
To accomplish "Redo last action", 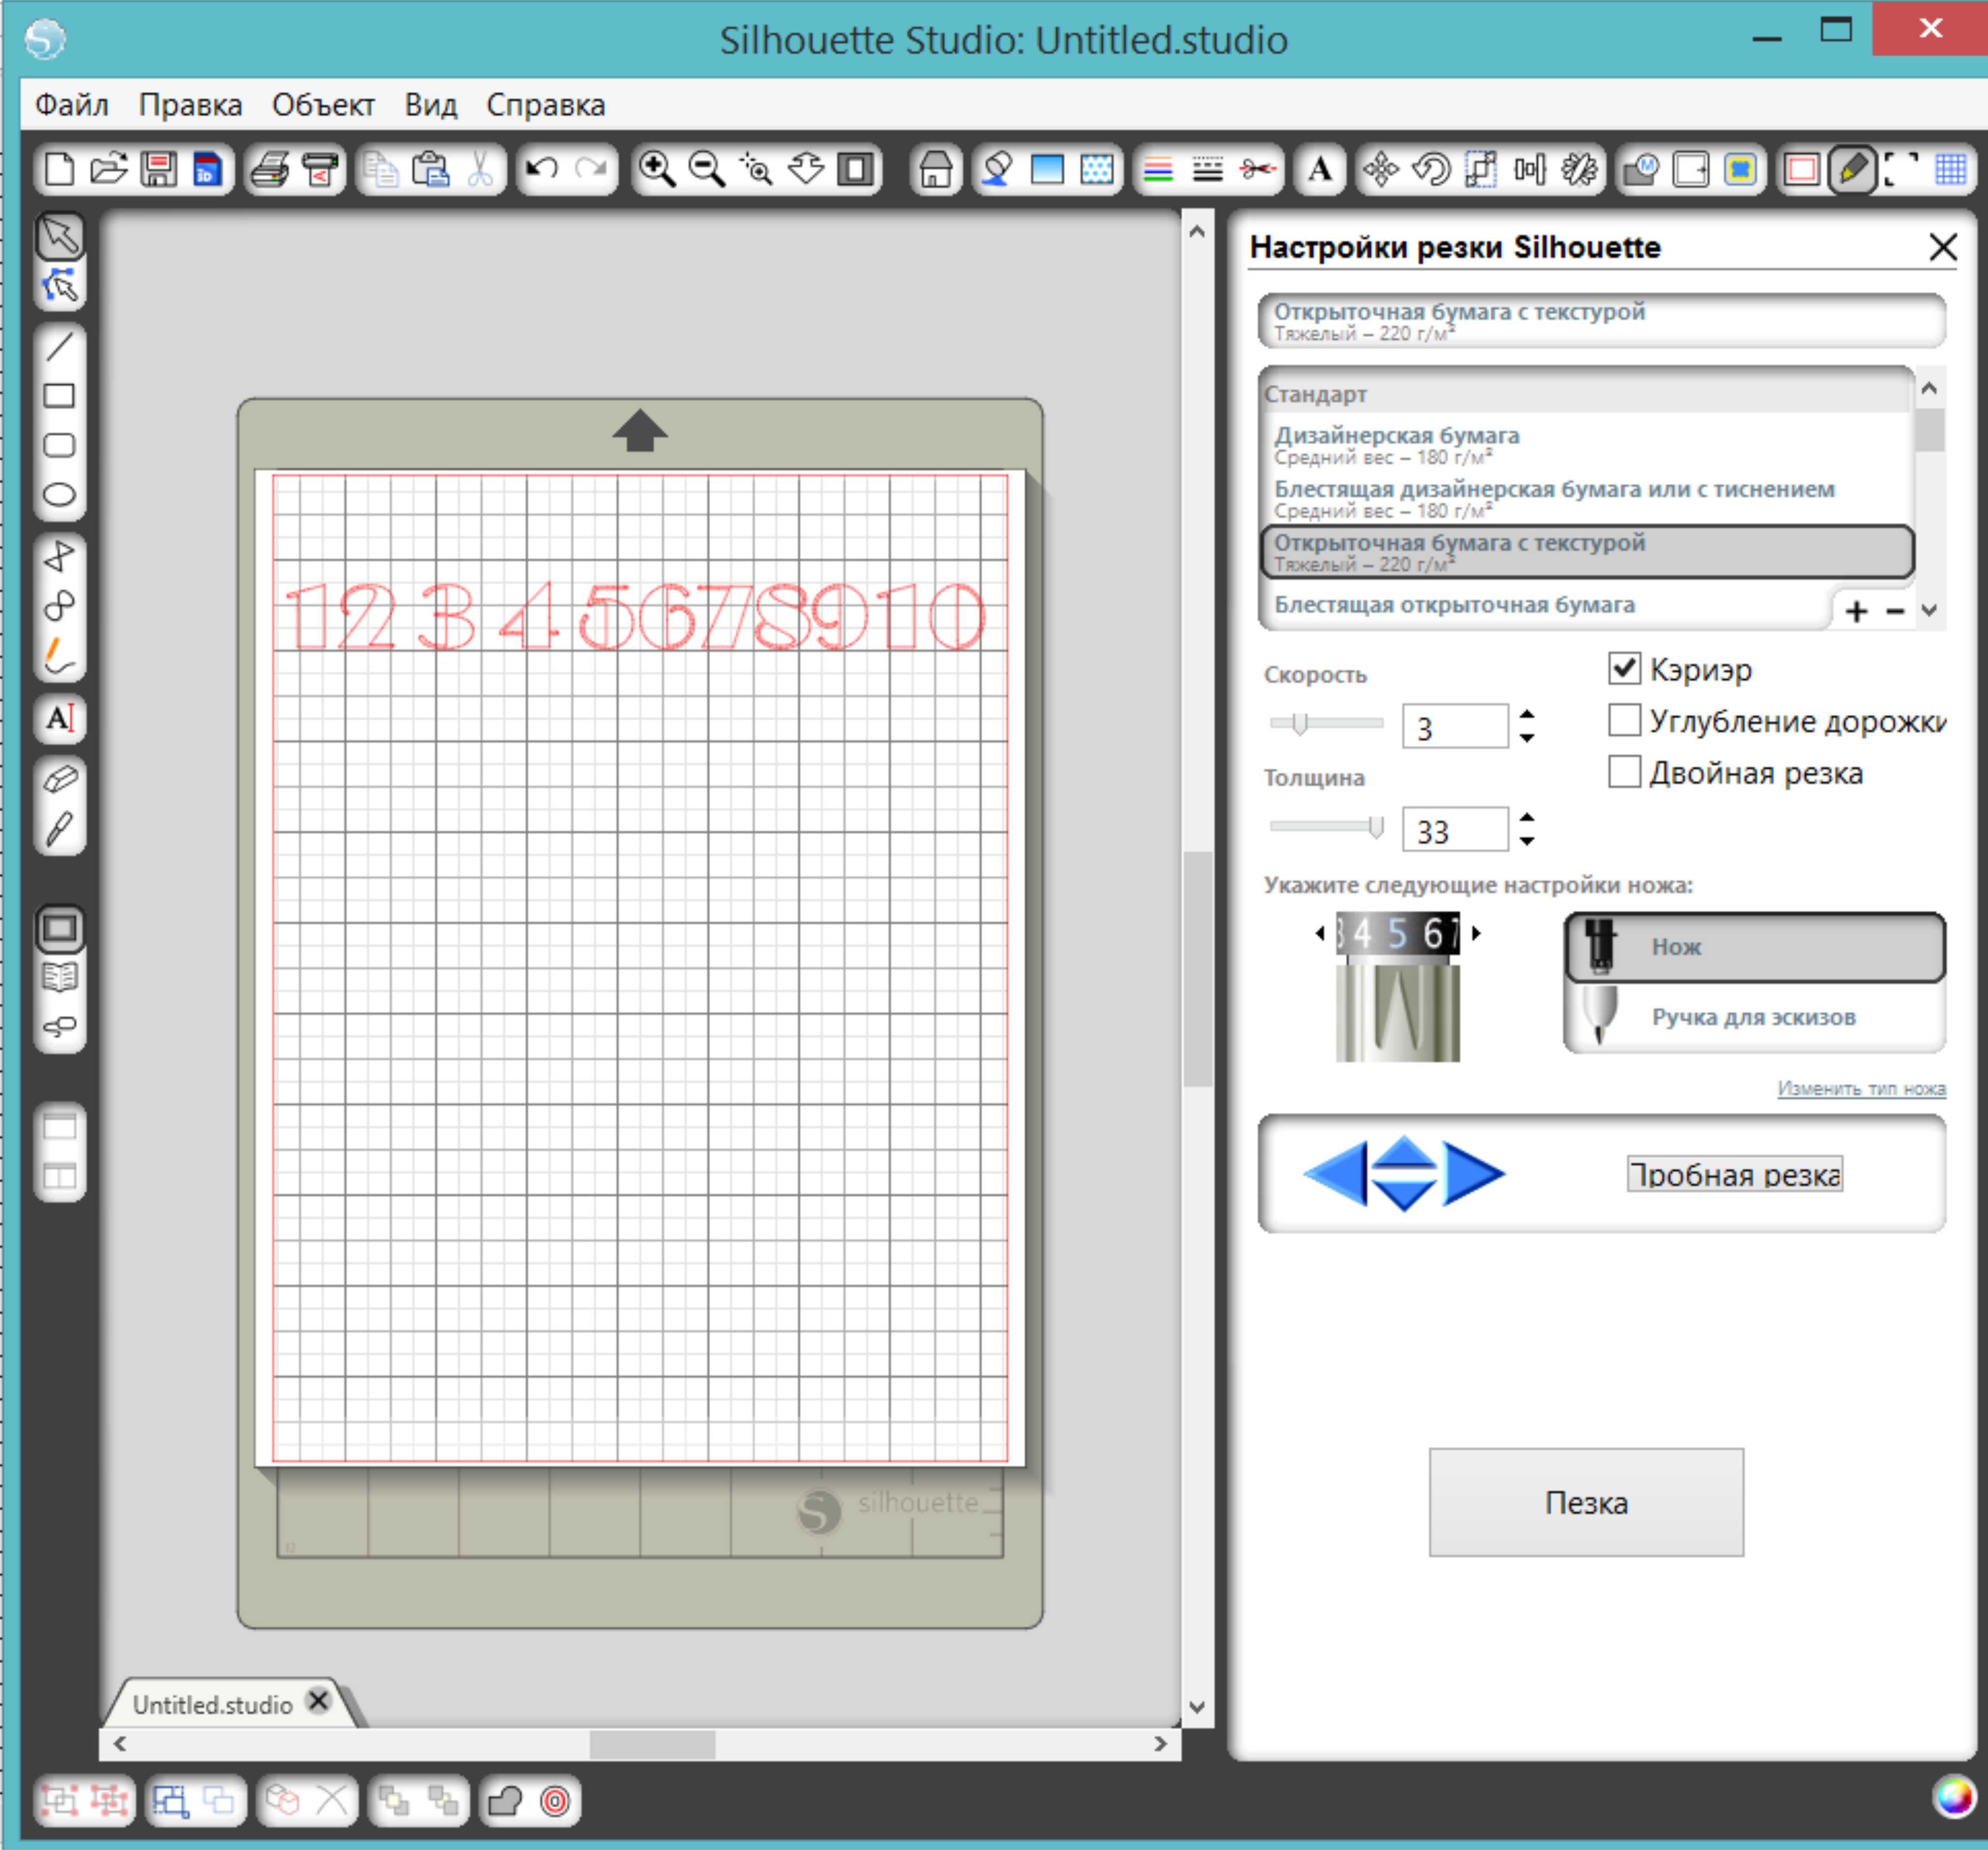I will (592, 169).
